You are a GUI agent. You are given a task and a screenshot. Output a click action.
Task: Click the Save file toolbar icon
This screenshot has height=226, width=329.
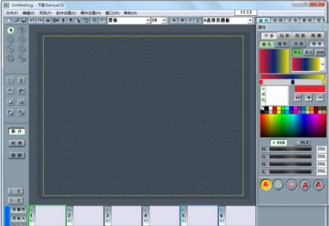(x=24, y=20)
